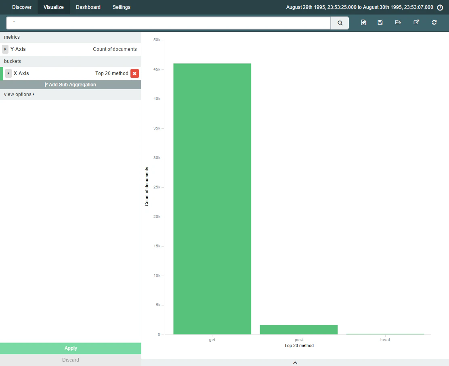Save the visualization with disk icon
This screenshot has width=449, height=366.
pos(380,22)
